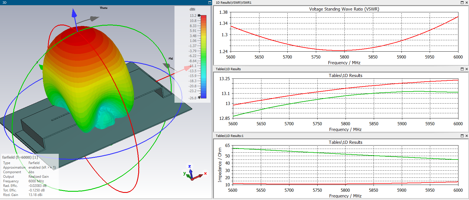Screen dimensions: 469x200
Task: Click the farfield (f=6000) [1] info heading
Action: point(20,157)
